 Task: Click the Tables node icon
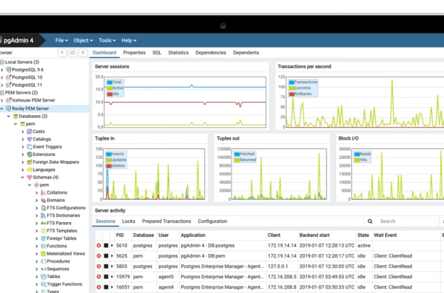(x=43, y=277)
